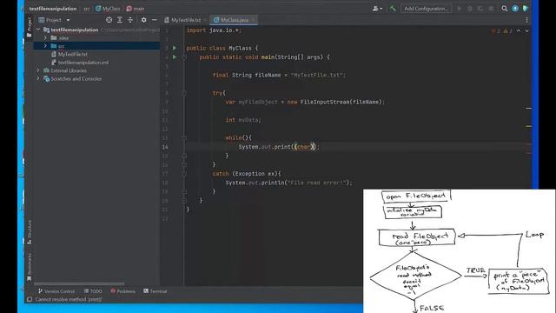Toggle the Project tool window side tab
The image size is (556, 313).
pyautogui.click(x=29, y=27)
